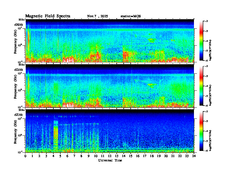Select the dZ/dt panel label
231x179 pixels.
(19, 115)
